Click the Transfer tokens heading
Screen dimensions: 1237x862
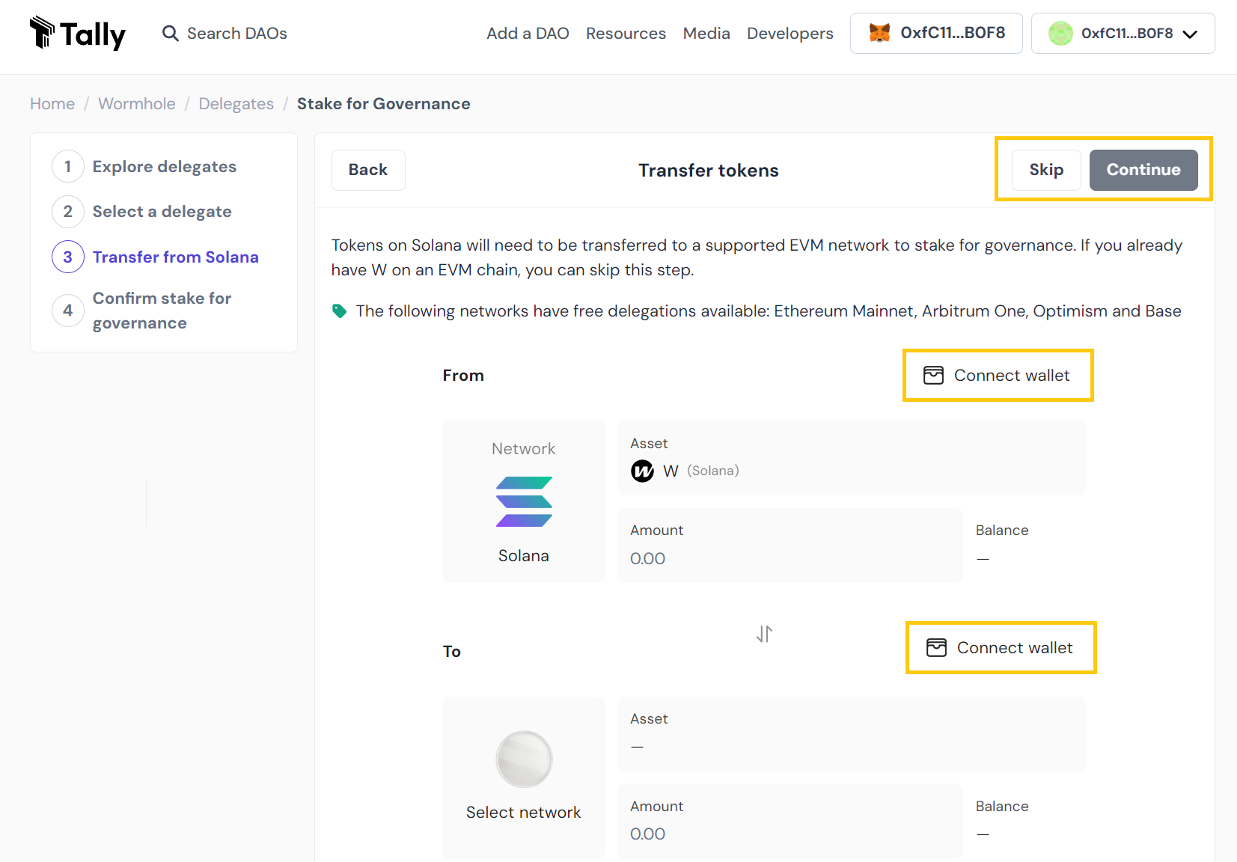coord(708,171)
